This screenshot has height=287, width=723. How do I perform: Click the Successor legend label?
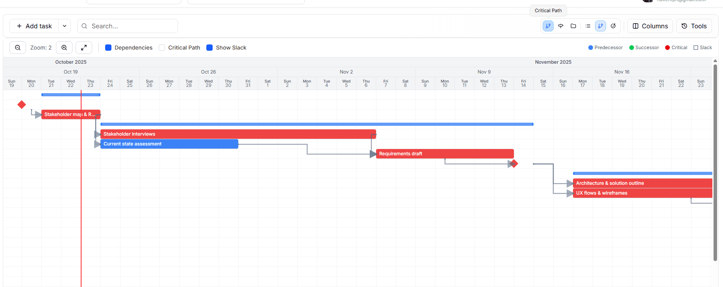click(647, 48)
